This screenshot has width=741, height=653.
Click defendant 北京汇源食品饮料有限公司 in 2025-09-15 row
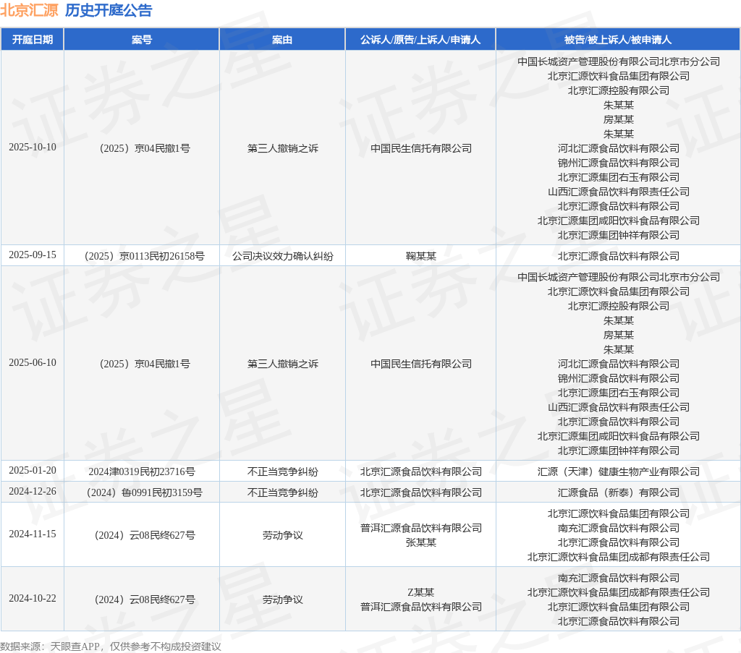coord(619,256)
